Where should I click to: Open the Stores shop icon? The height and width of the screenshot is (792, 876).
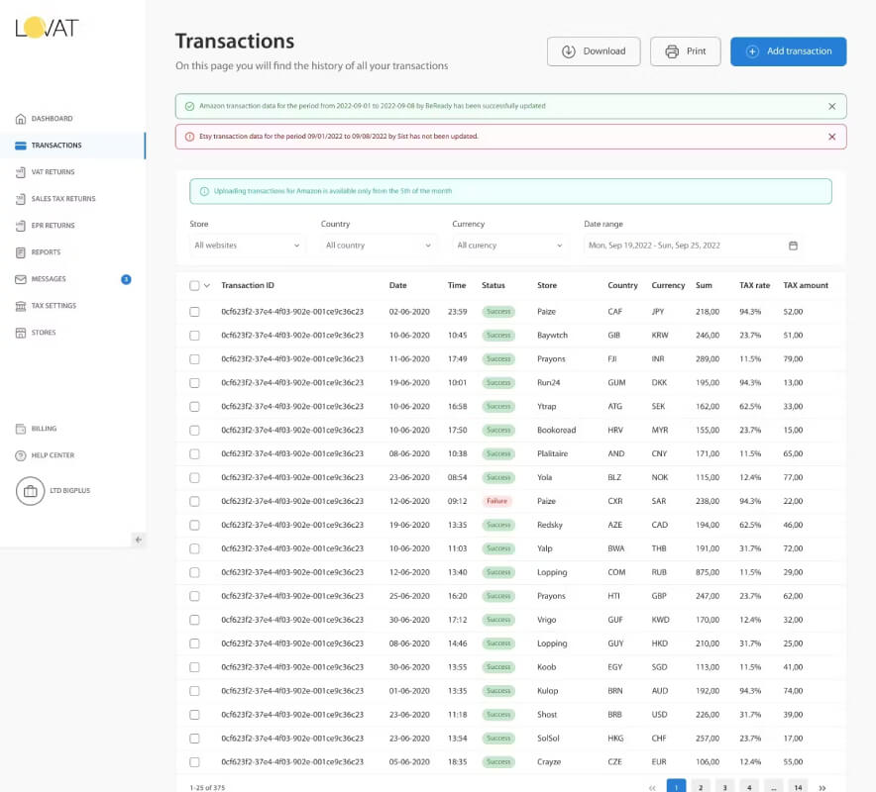[21, 333]
